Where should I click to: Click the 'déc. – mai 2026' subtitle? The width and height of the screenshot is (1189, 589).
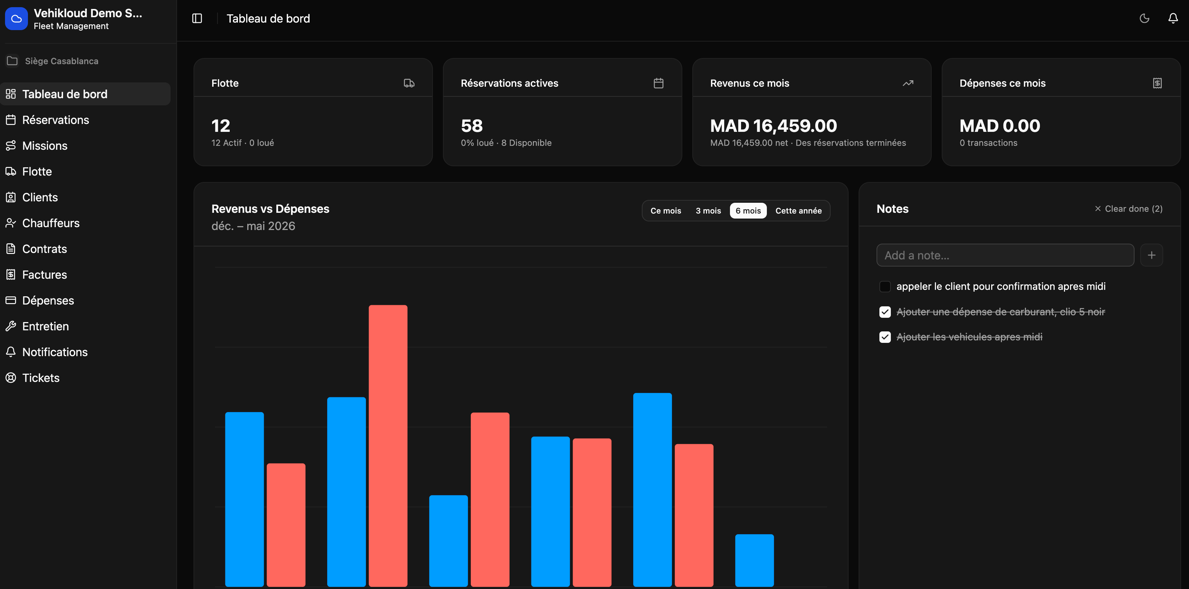pyautogui.click(x=253, y=226)
